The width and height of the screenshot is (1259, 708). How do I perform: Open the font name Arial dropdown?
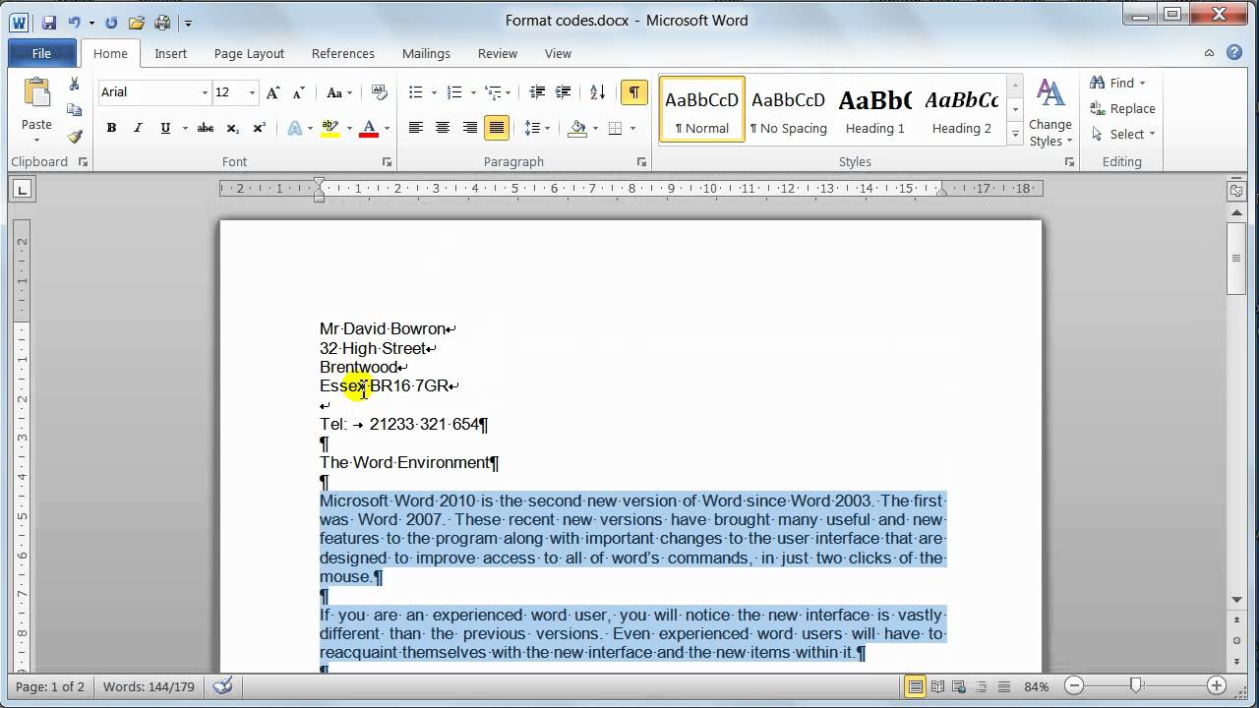click(x=205, y=92)
